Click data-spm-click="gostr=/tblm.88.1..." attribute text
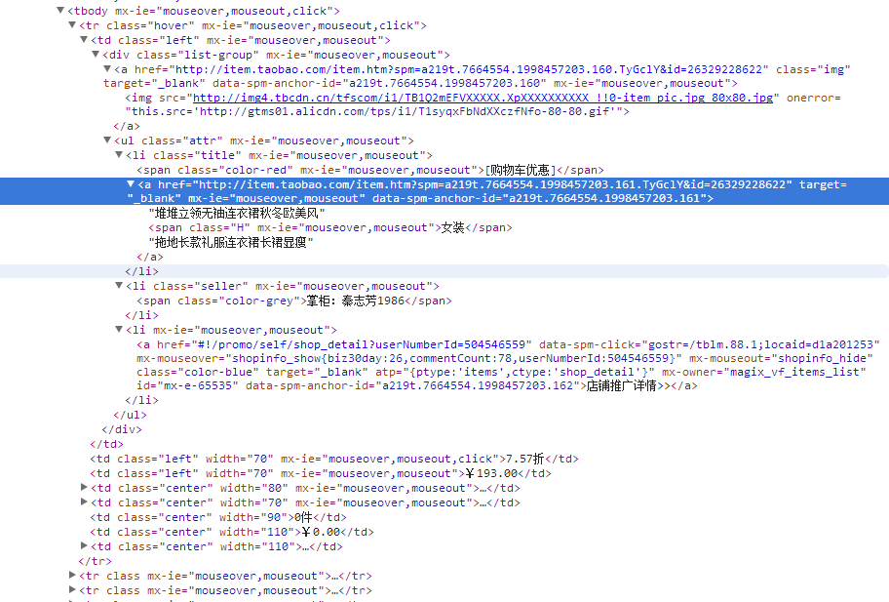The height and width of the screenshot is (602, 889). [709, 344]
